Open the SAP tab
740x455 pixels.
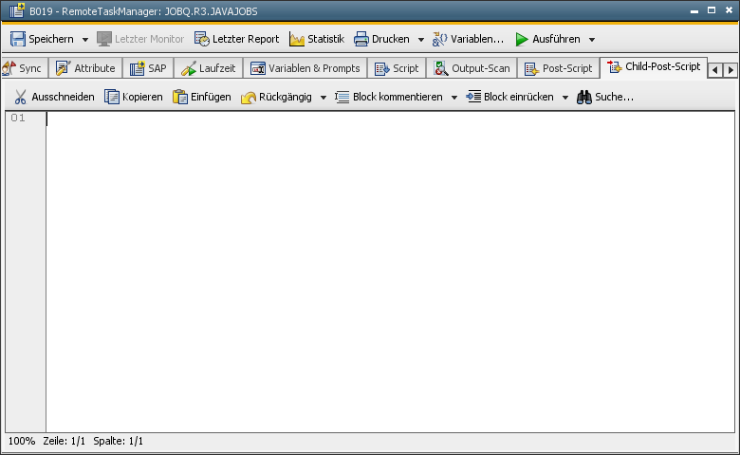(x=148, y=68)
